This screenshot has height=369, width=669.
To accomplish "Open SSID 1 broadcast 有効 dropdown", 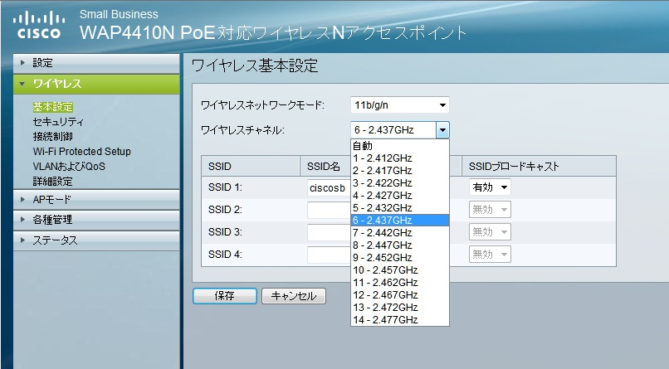I will 490,187.
